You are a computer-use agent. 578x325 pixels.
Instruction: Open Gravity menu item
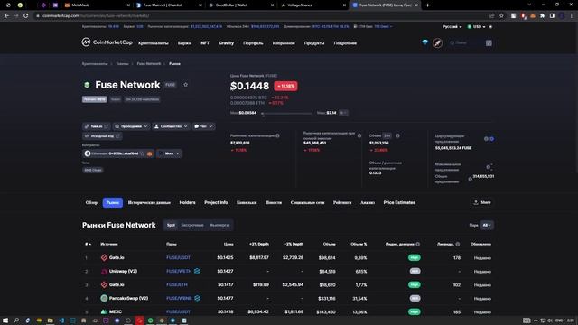(226, 43)
